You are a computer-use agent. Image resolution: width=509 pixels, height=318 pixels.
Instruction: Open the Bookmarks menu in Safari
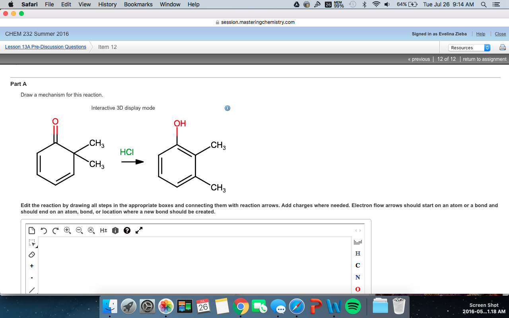coord(138,4)
